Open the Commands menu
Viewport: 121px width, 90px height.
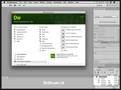57,2
